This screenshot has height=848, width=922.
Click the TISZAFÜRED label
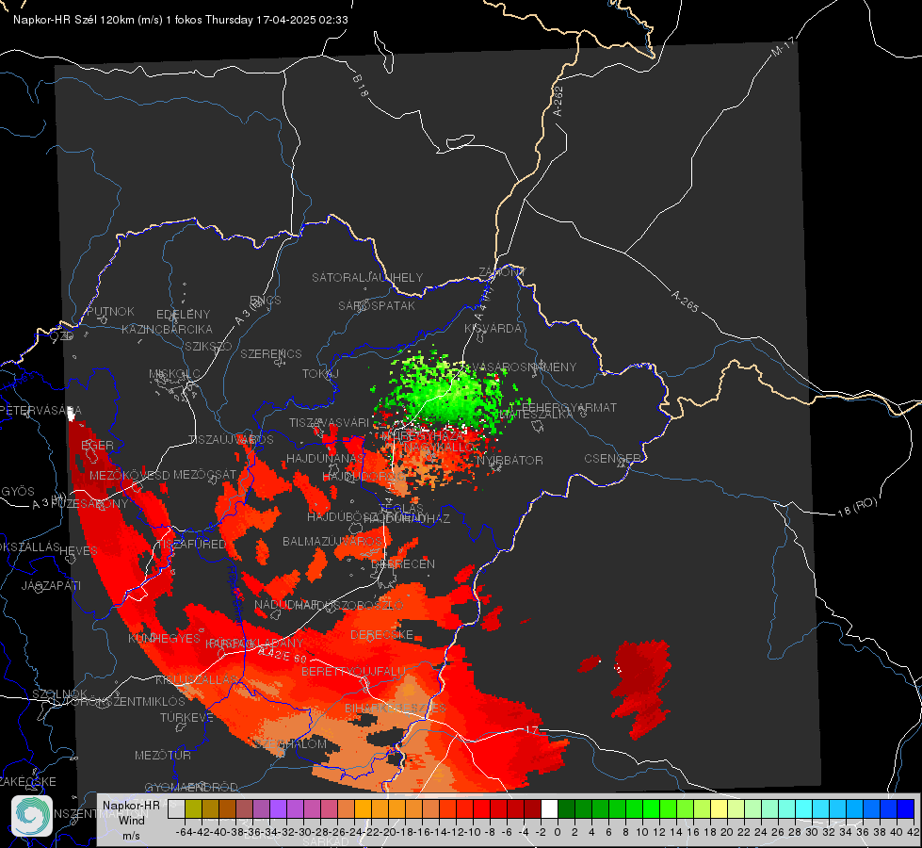(x=191, y=544)
